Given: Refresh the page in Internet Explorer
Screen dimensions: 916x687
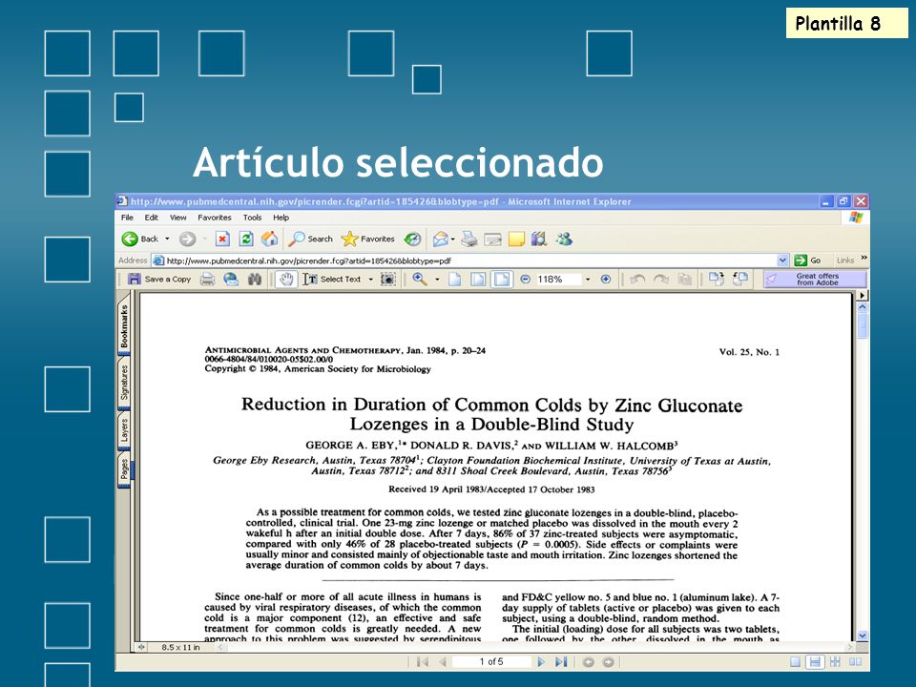Looking at the screenshot, I should coord(246,239).
